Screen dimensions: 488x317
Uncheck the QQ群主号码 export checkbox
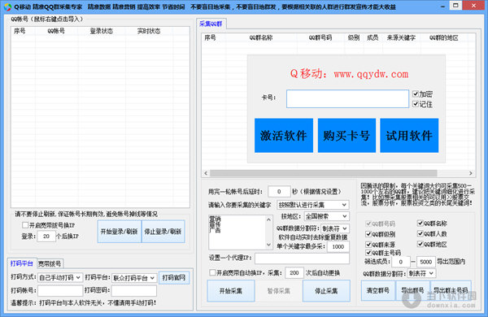[368, 252]
